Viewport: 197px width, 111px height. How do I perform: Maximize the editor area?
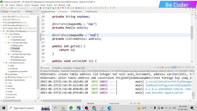pyautogui.click(x=193, y=11)
